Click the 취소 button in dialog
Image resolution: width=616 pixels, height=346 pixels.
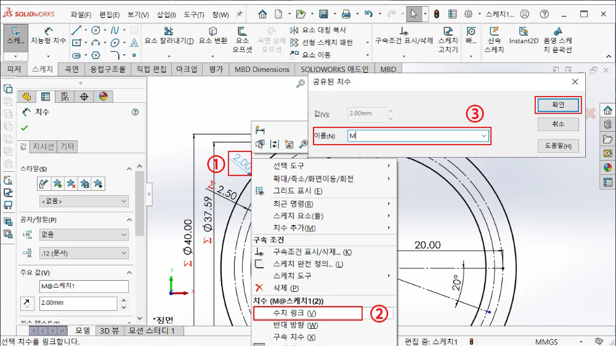558,124
